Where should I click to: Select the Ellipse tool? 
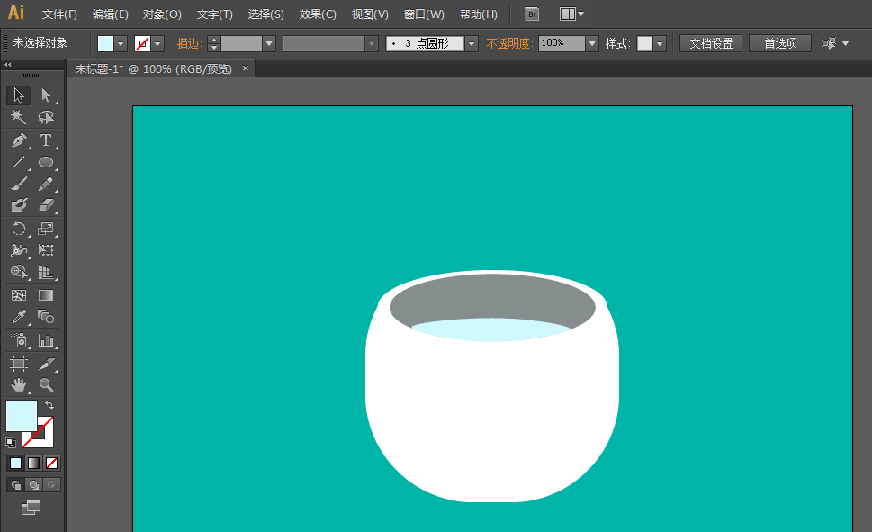pyautogui.click(x=46, y=162)
